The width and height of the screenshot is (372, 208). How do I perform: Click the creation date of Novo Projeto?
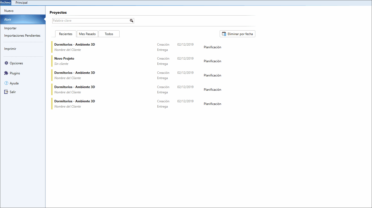click(x=185, y=59)
